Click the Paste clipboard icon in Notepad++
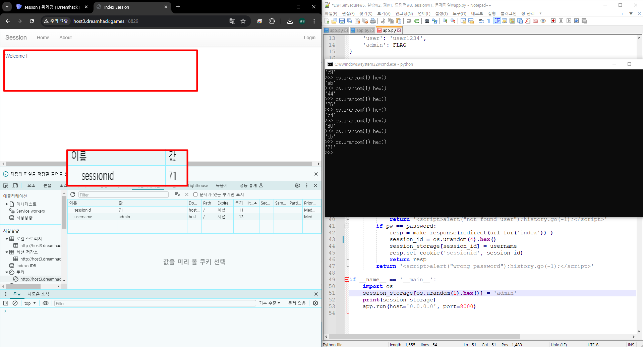The image size is (643, 347). tap(399, 21)
